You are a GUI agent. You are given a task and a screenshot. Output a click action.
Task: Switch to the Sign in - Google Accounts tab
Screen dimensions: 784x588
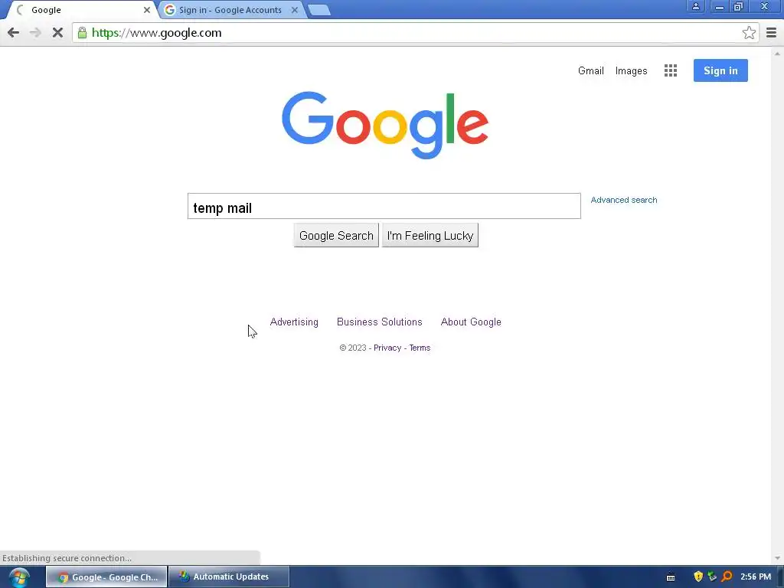(231, 10)
